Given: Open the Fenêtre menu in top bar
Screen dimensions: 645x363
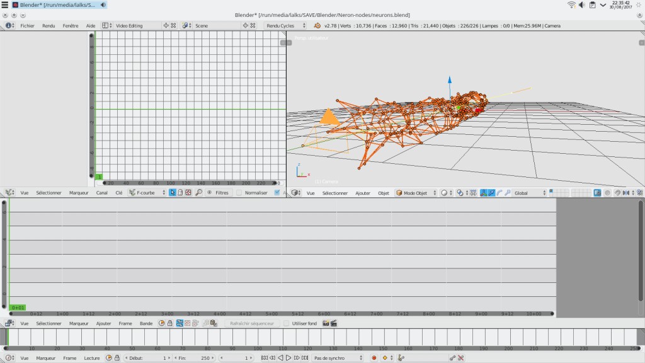Looking at the screenshot, I should [x=71, y=26].
